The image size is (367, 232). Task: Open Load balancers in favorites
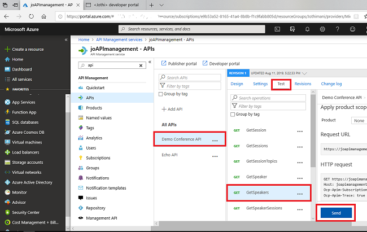(25, 152)
